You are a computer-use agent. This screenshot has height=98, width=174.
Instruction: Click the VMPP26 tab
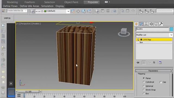[x=7, y=18]
